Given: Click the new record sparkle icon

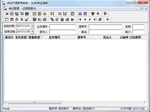Looking at the screenshot, I should [7, 14].
